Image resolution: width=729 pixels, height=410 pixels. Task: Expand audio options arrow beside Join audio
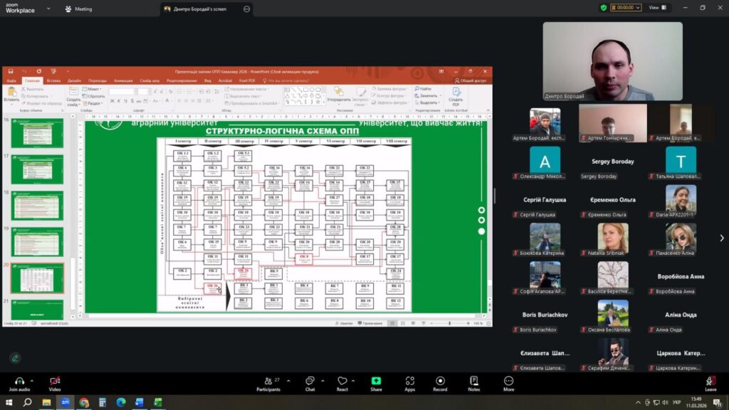(x=32, y=380)
